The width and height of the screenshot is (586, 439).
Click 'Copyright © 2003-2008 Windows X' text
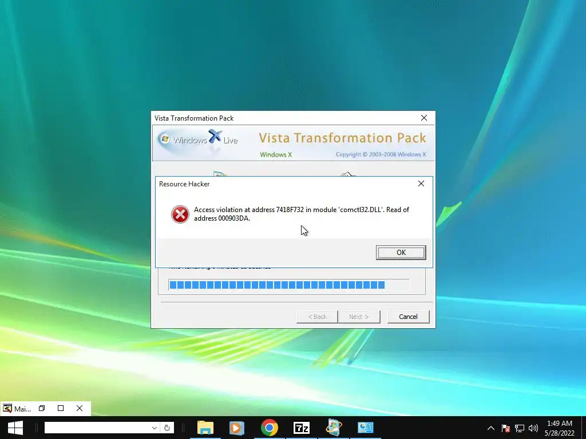click(x=381, y=154)
